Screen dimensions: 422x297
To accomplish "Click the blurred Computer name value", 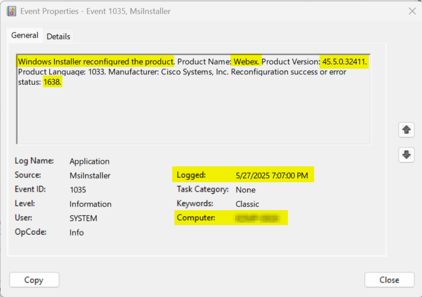I will [x=257, y=218].
